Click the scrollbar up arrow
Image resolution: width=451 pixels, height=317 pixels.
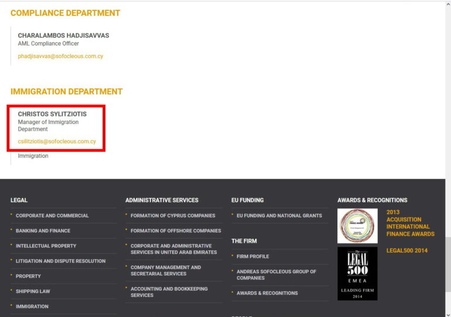point(448,4)
